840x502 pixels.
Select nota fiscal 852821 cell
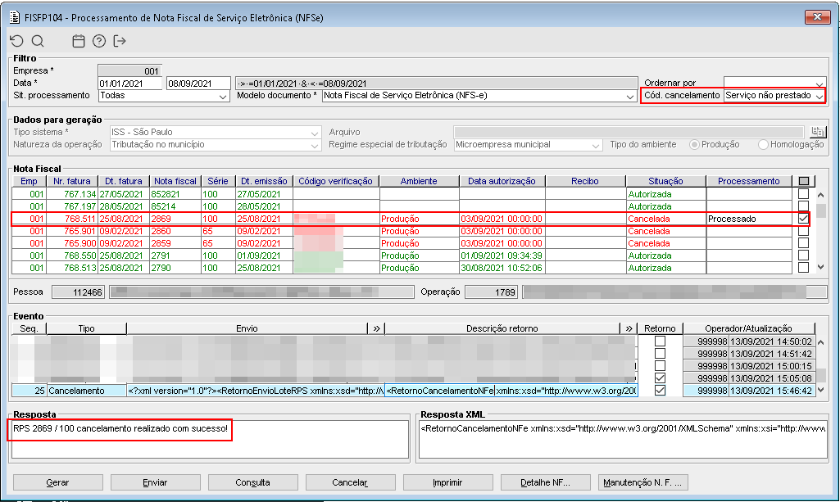tap(175, 194)
